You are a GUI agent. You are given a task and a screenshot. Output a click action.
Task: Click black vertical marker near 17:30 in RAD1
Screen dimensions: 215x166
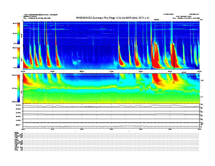coord(152,57)
